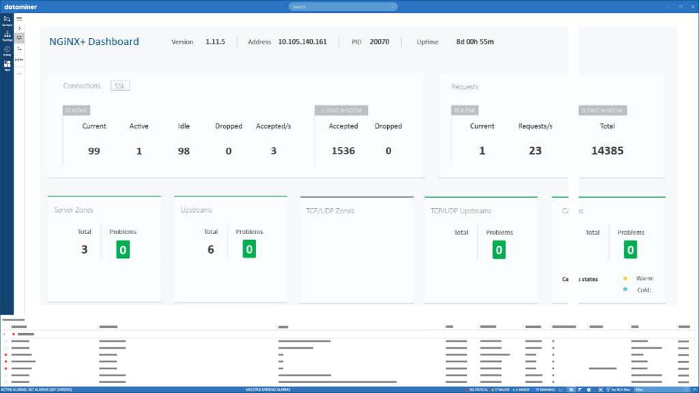Click the yellow Warm cache state dot
Screen dimensions: 699x393
click(x=625, y=278)
